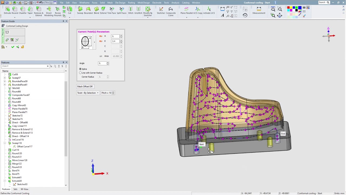Start the Sweep face tool

pyautogui.click(x=80, y=11)
